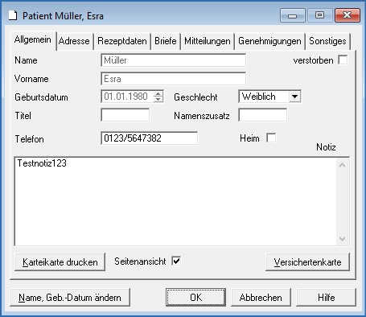Open the Mitteilungen tab
Image resolution: width=366 pixels, height=317 pixels.
click(x=208, y=41)
